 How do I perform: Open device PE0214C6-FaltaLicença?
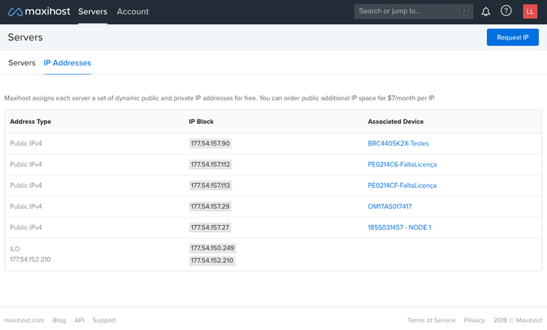point(402,164)
